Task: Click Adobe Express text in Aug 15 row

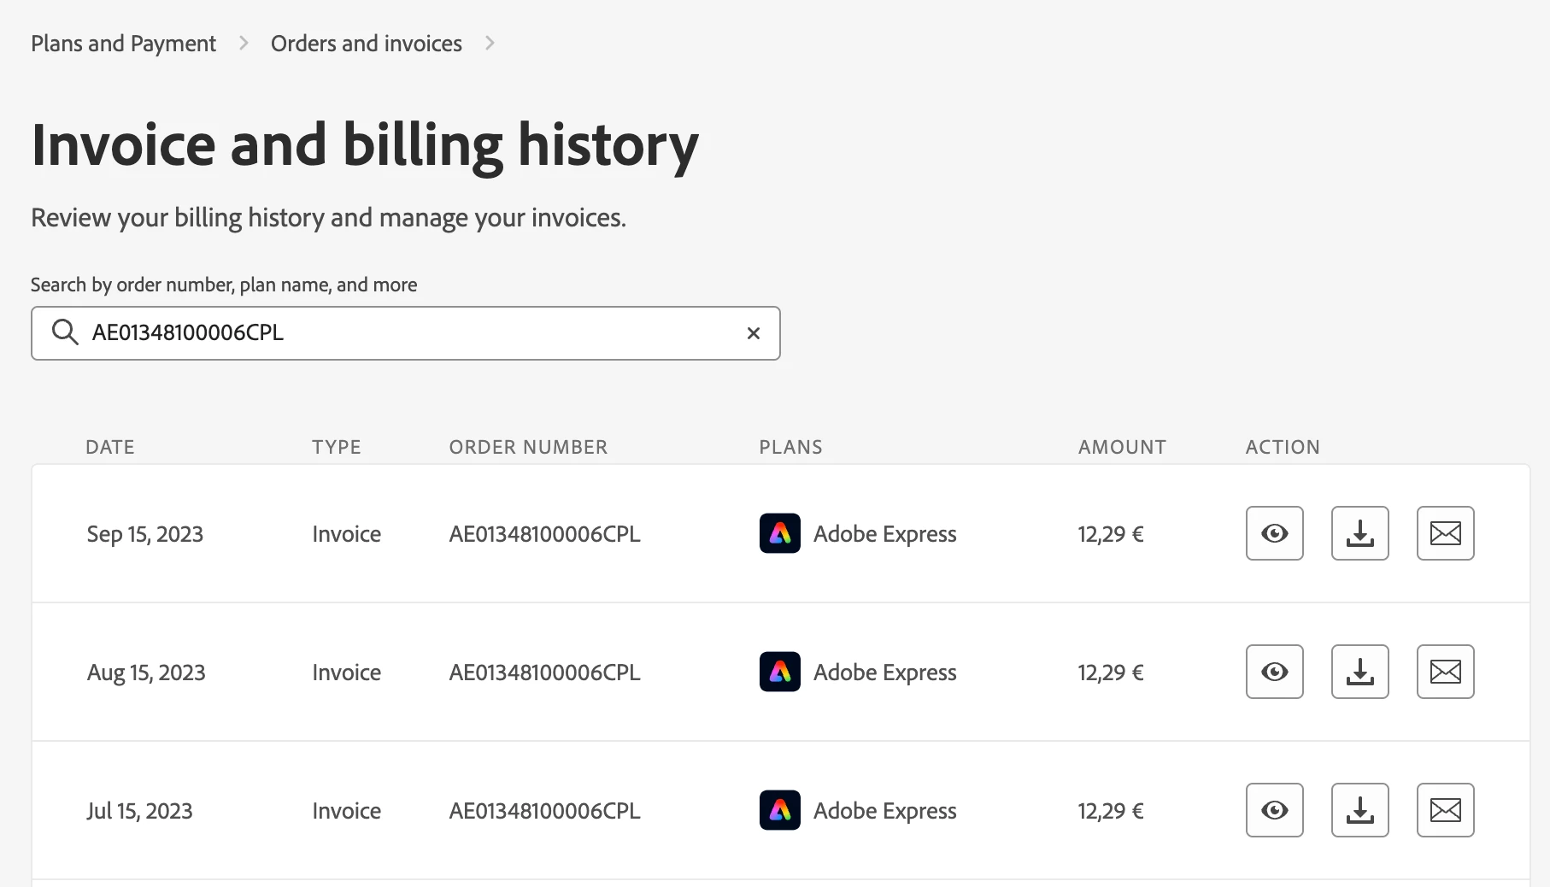Action: pos(884,673)
